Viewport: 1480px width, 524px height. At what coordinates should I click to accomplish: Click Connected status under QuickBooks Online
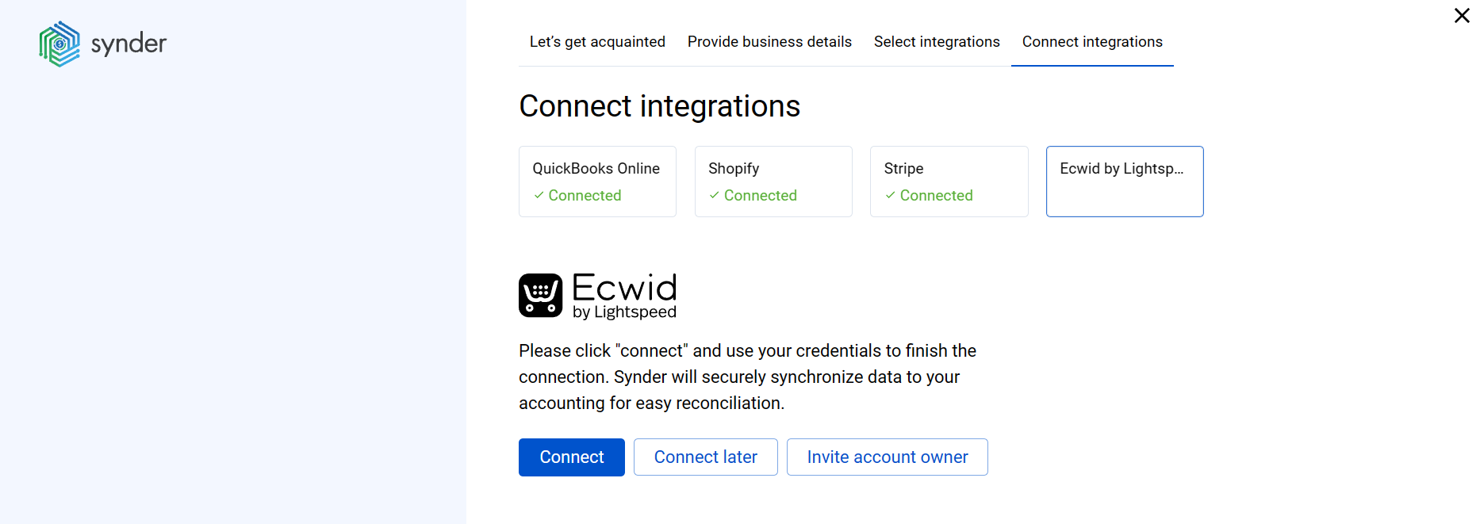tap(585, 195)
